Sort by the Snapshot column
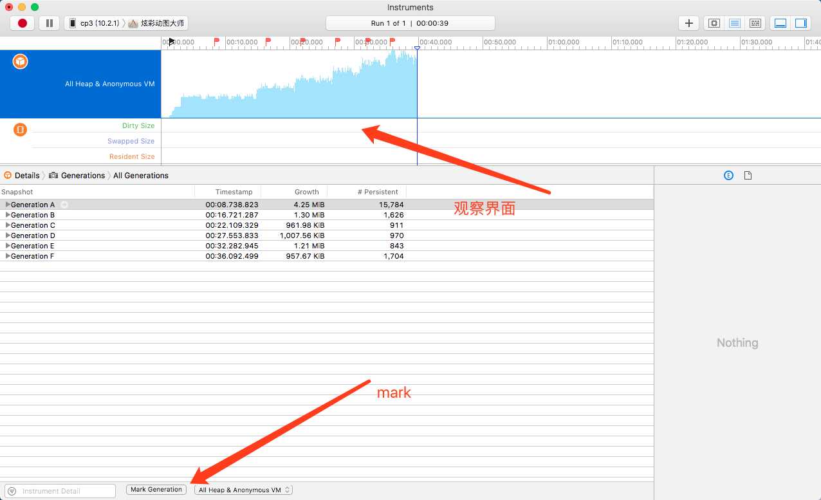Screen dimensions: 821x500 pos(97,192)
